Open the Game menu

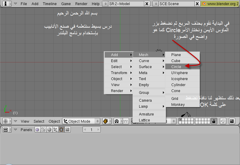click(x=66, y=4)
